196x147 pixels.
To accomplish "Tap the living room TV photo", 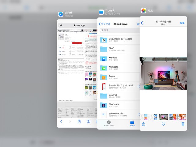I will pyautogui.click(x=163, y=73).
